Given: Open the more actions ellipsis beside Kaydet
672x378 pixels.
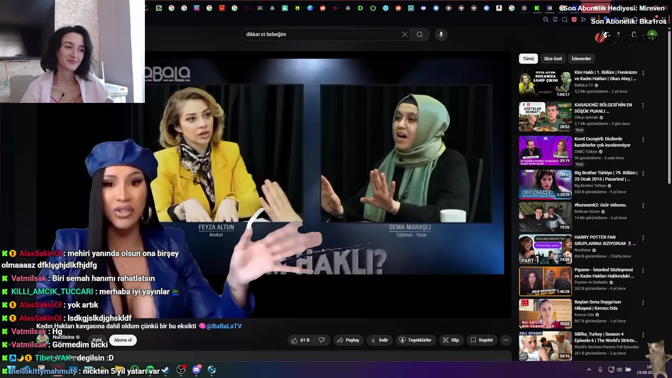Looking at the screenshot, I should pos(506,340).
